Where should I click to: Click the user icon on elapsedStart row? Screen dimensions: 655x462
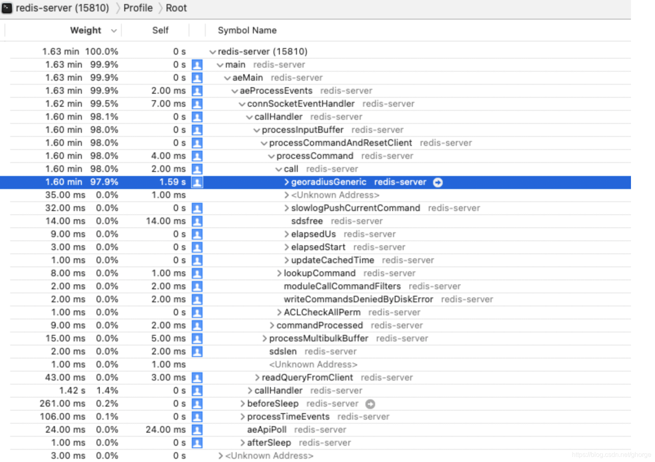tap(197, 247)
